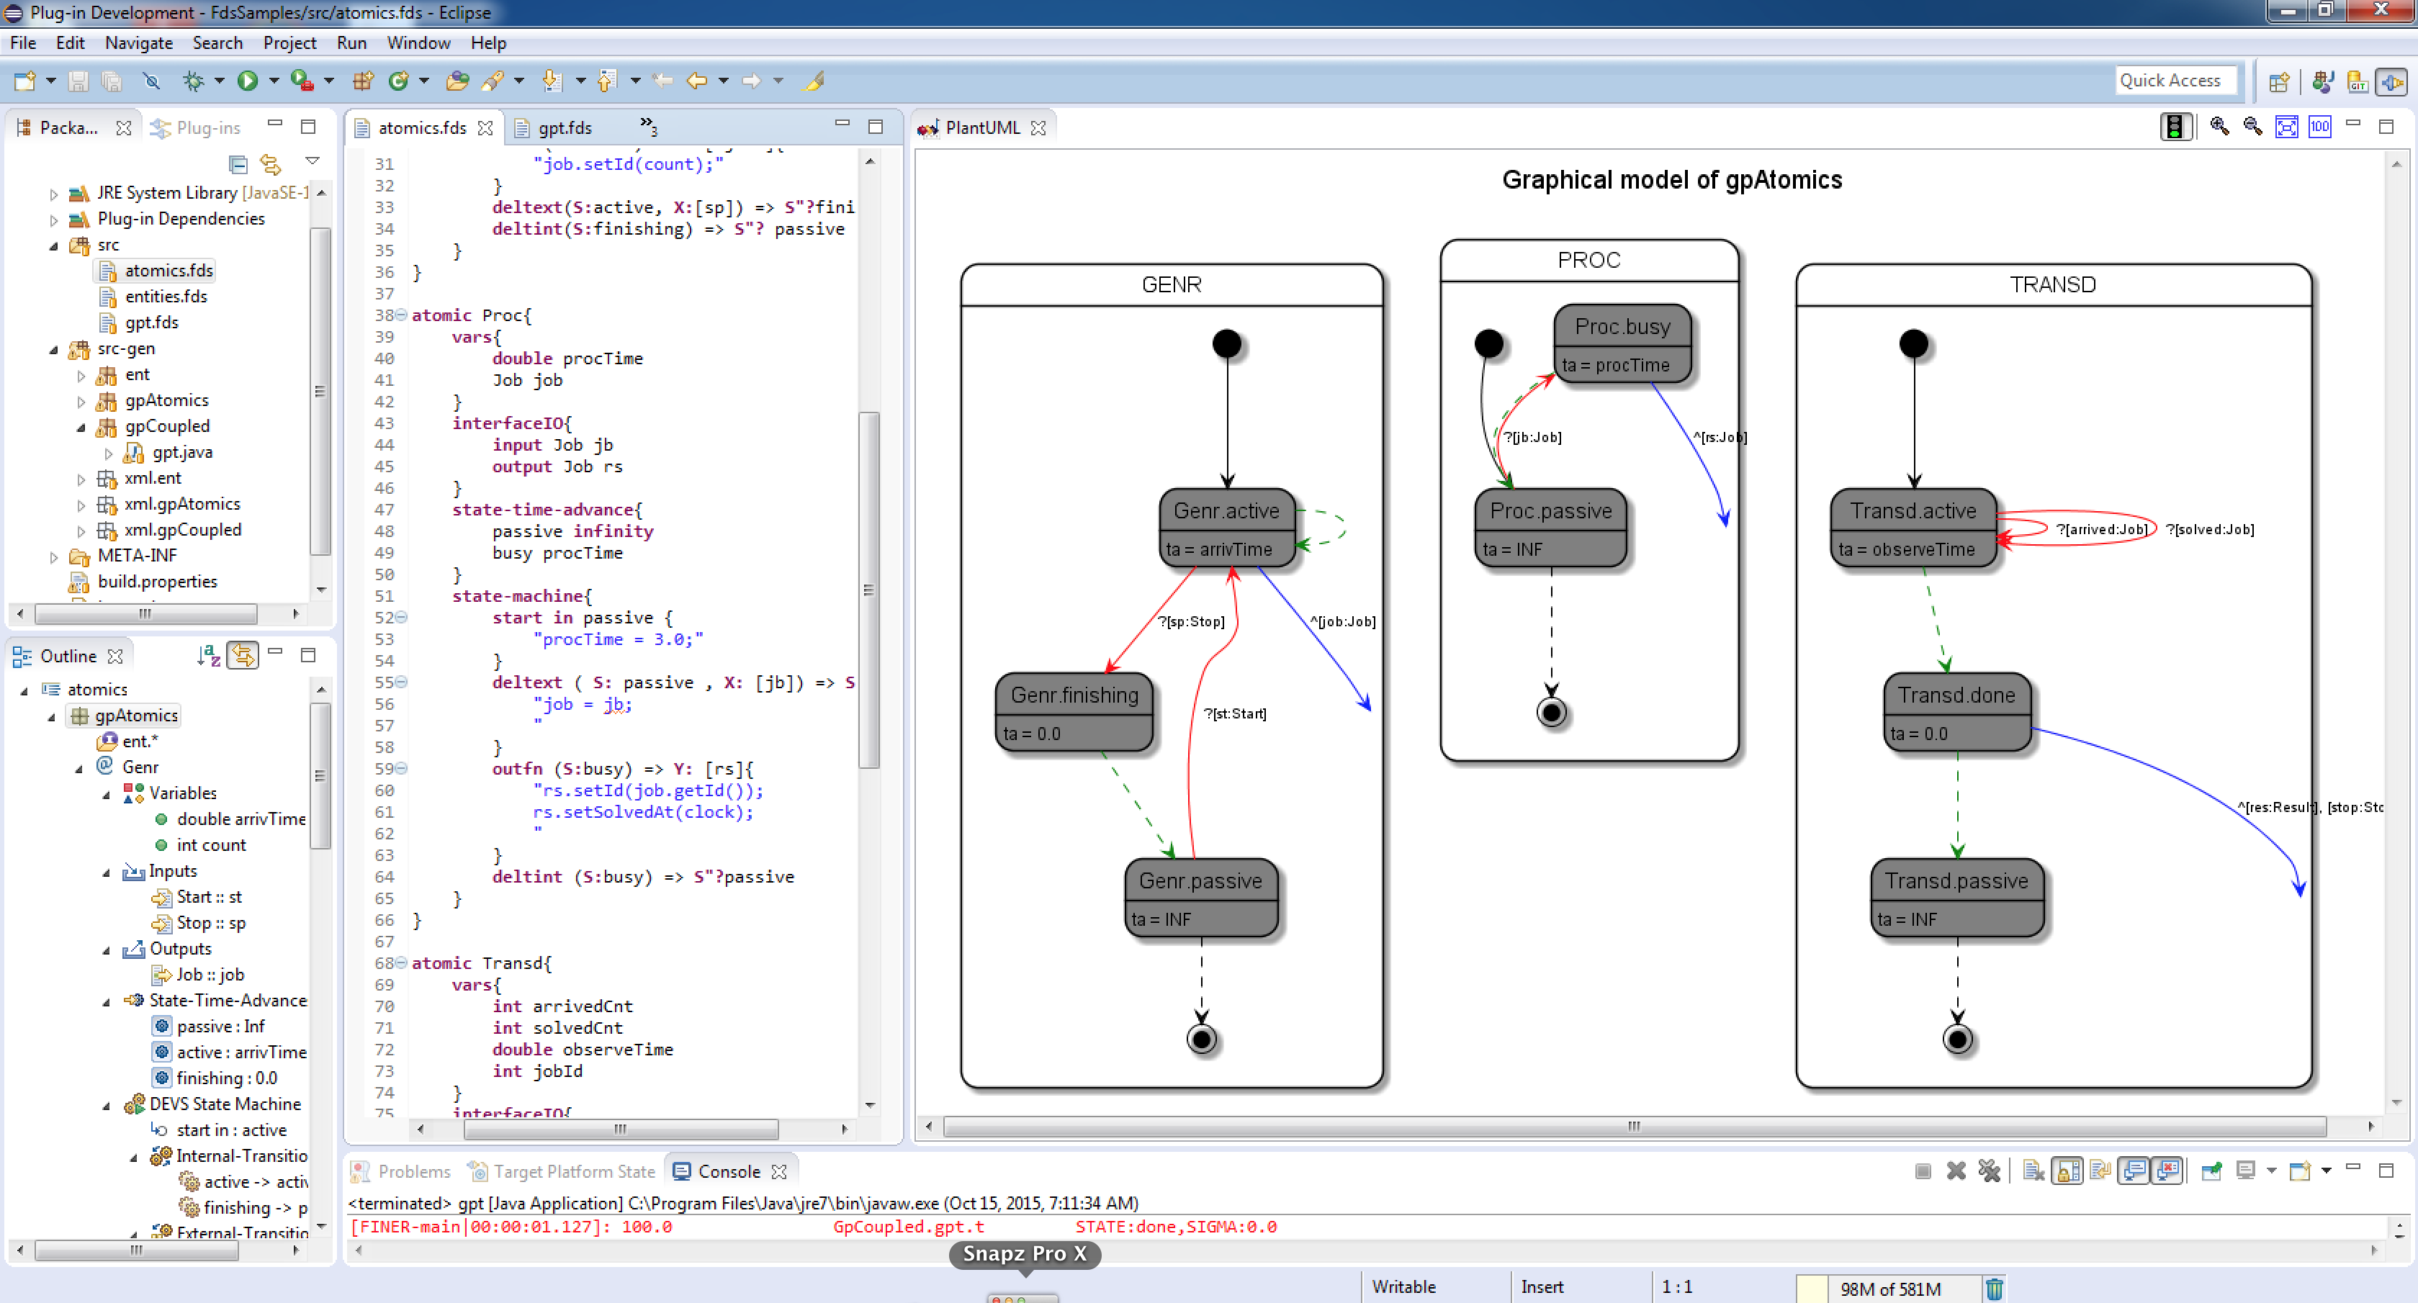2418x1303 pixels.
Task: Launch Debug with the bug icon
Action: (x=194, y=81)
